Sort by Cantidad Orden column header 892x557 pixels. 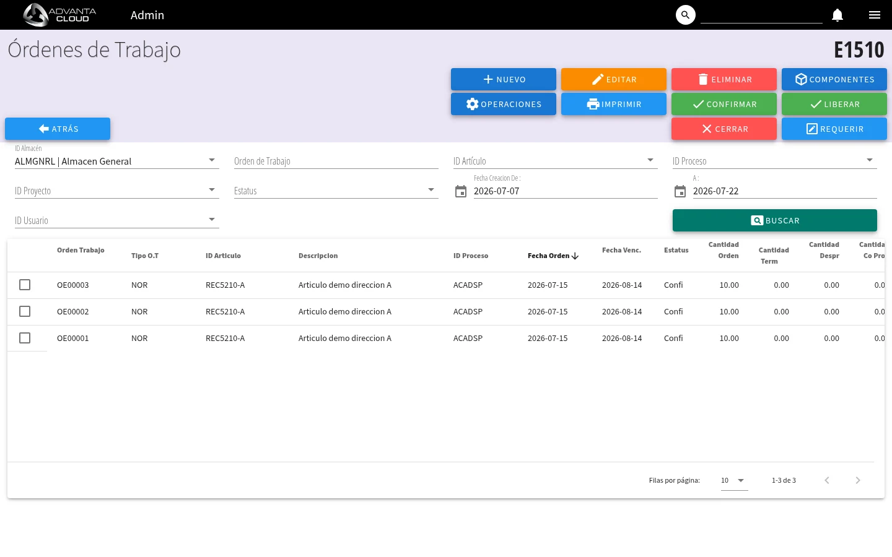[x=724, y=250]
